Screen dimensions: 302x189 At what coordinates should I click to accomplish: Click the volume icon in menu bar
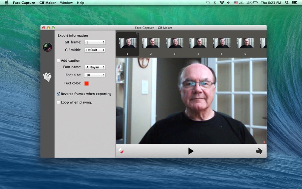pyautogui.click(x=228, y=3)
